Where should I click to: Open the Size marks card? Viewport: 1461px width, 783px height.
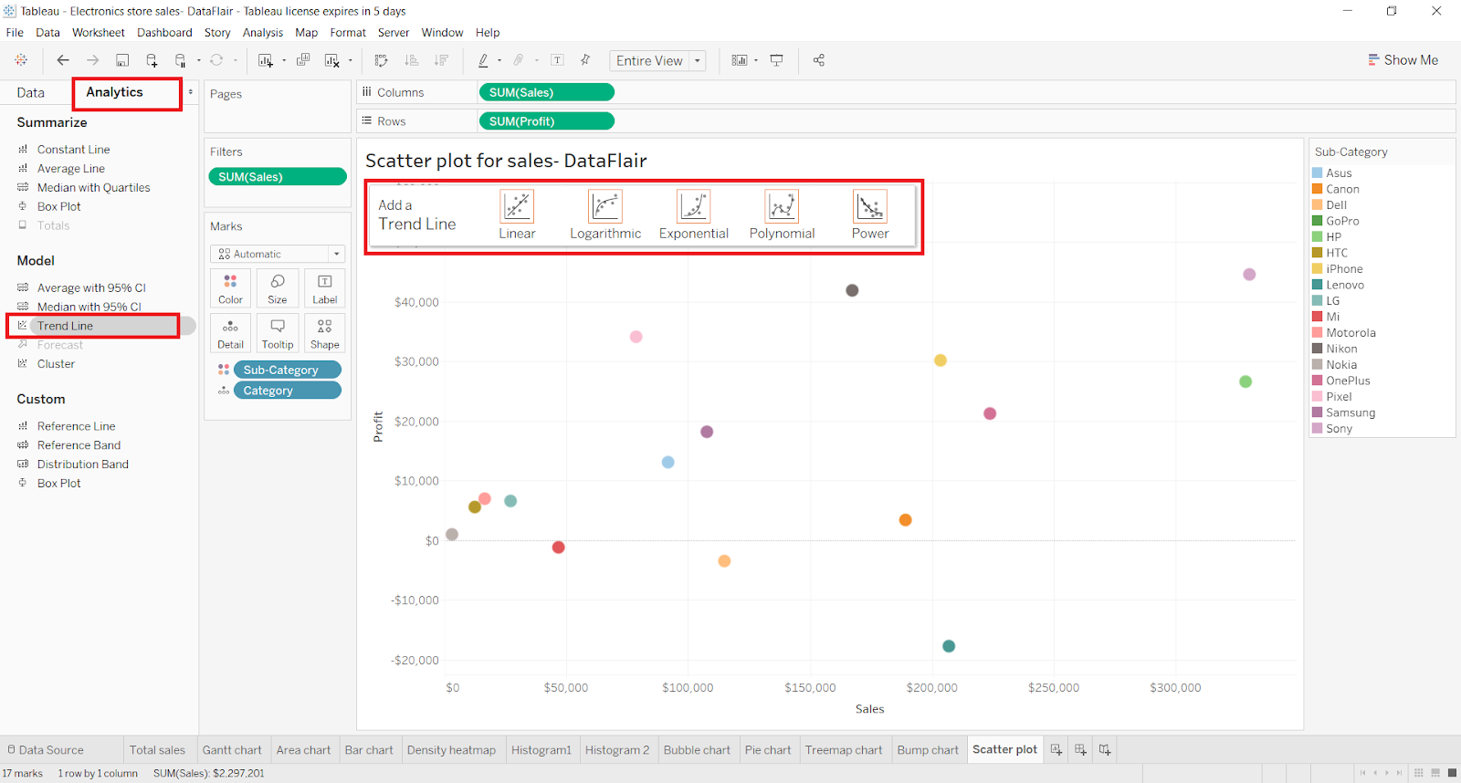278,288
